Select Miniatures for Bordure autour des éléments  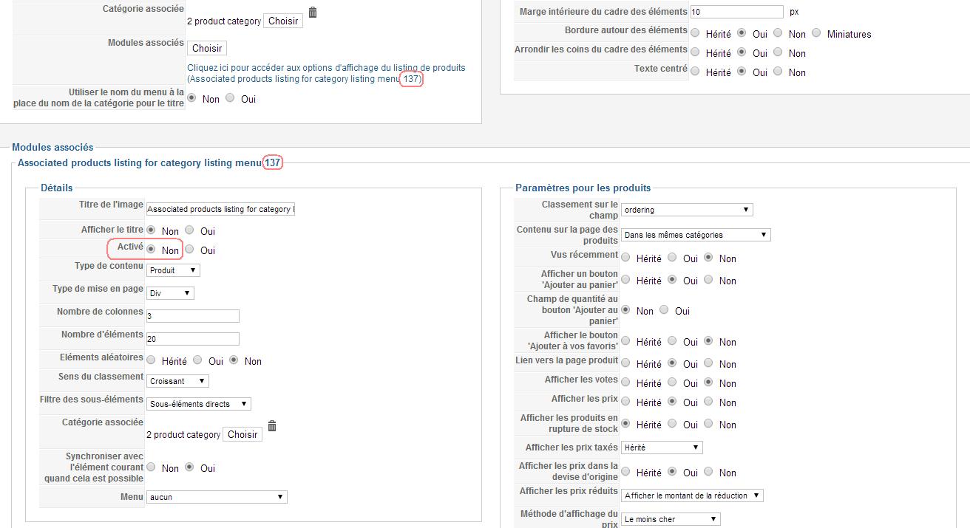816,32
